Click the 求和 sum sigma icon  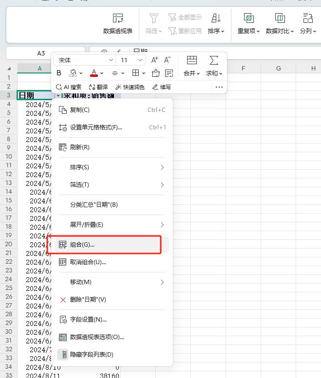[214, 60]
